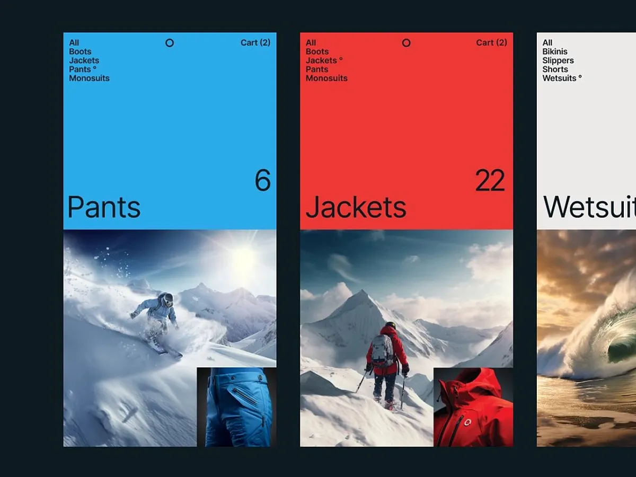Select All in the Pants screen menu
This screenshot has height=477, width=636.
tap(74, 42)
